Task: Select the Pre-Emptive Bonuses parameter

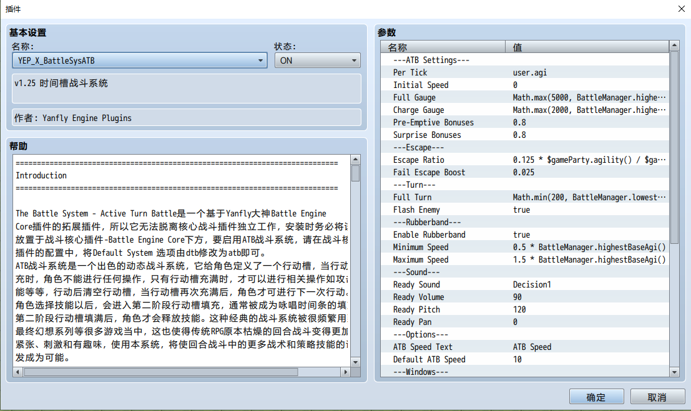Action: tap(525, 122)
